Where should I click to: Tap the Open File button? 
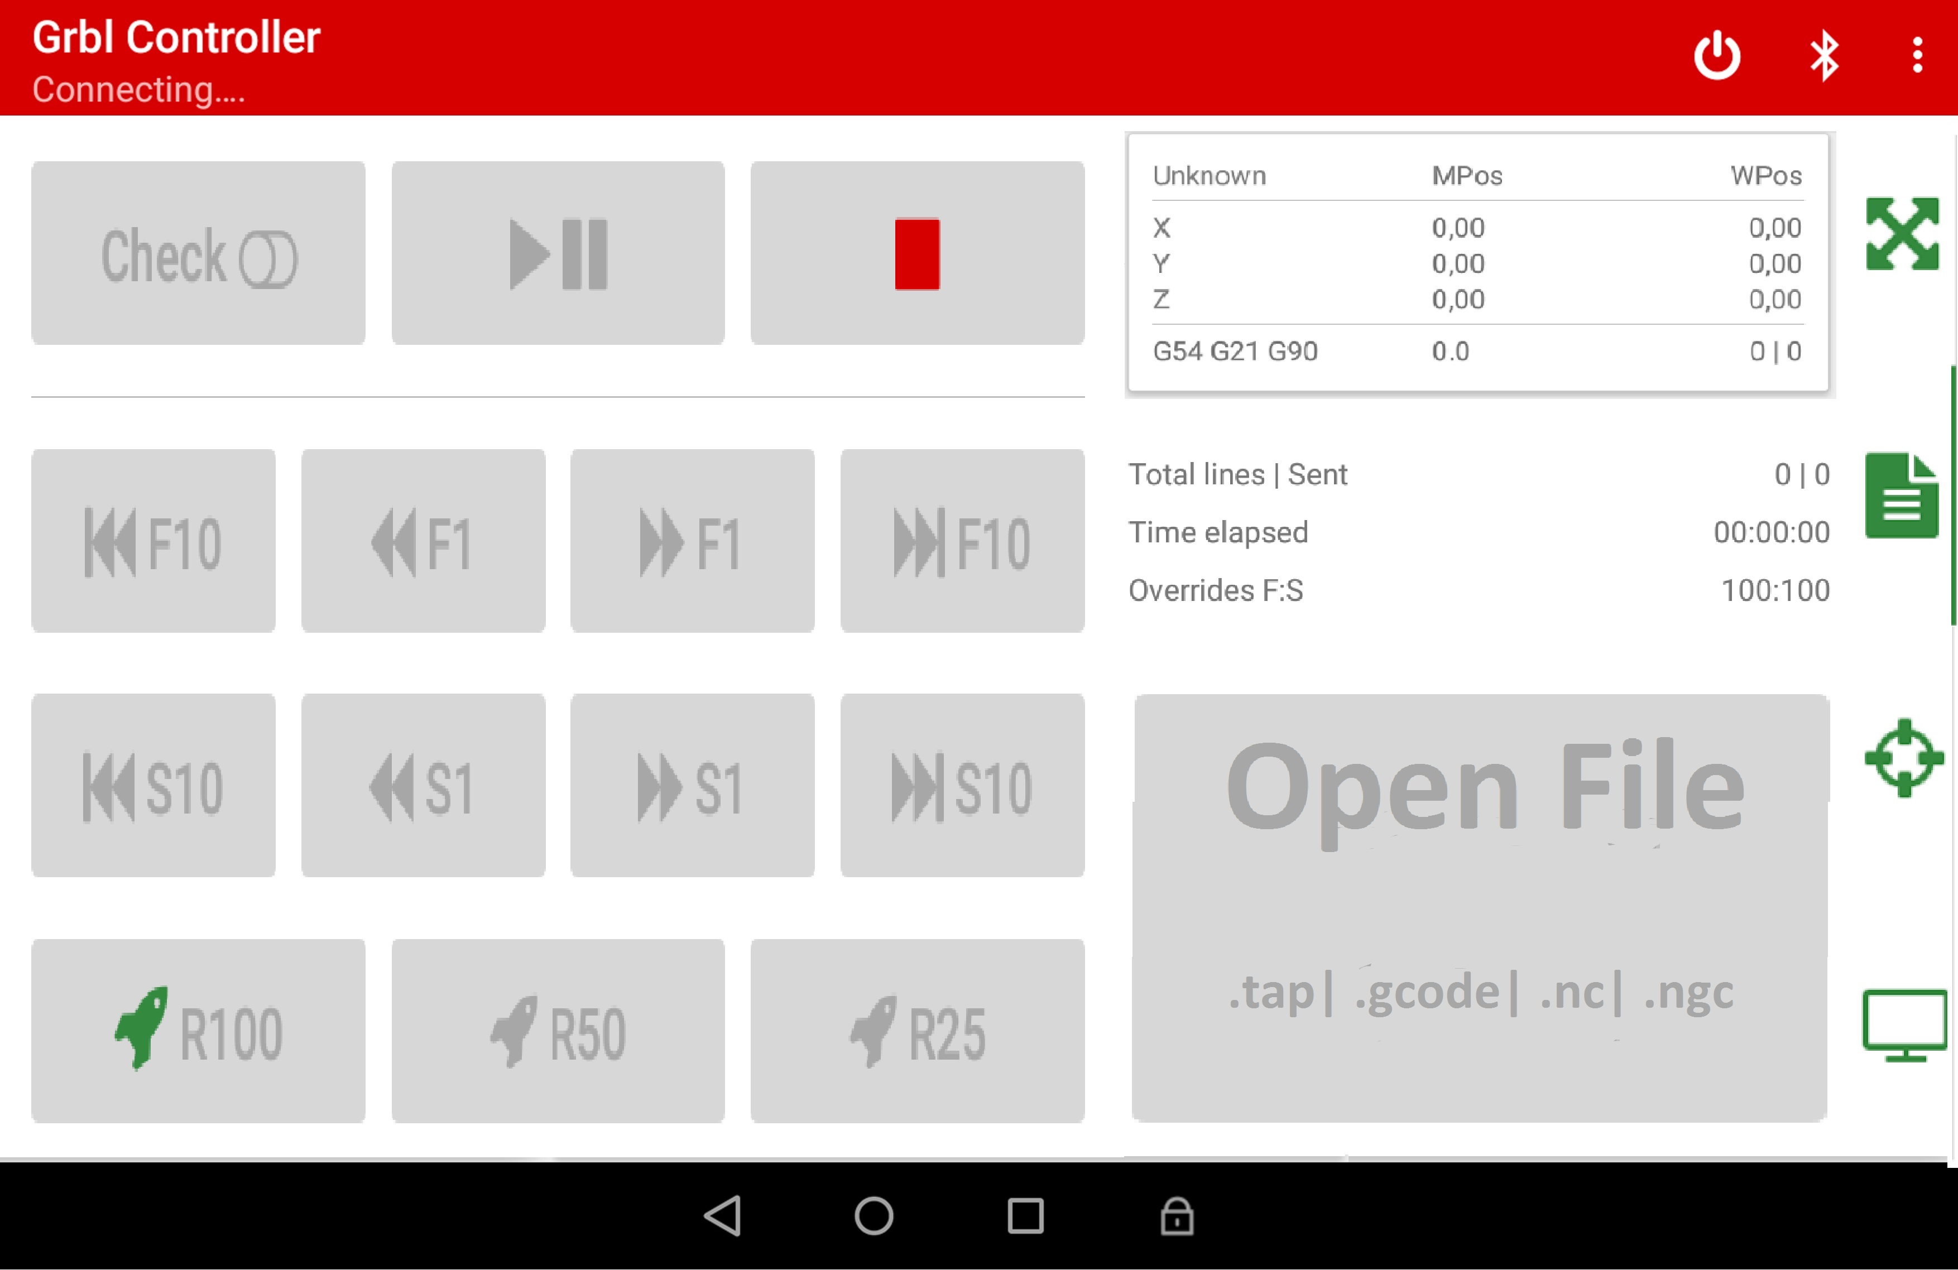coord(1481,908)
